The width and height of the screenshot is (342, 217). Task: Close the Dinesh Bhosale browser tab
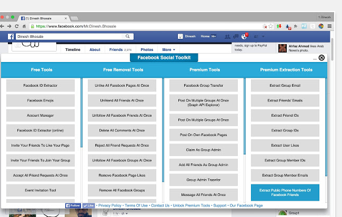coord(66,18)
